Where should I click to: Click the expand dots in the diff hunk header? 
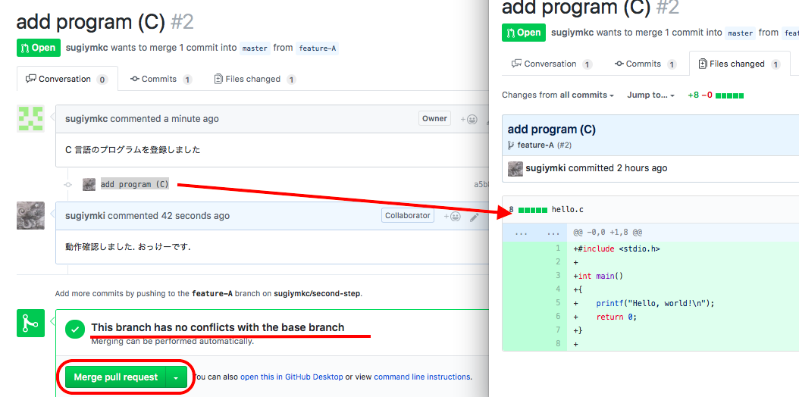(x=521, y=233)
